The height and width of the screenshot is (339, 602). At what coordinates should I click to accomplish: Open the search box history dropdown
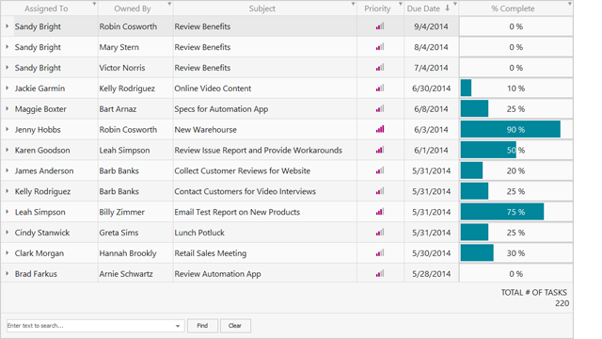pos(178,326)
